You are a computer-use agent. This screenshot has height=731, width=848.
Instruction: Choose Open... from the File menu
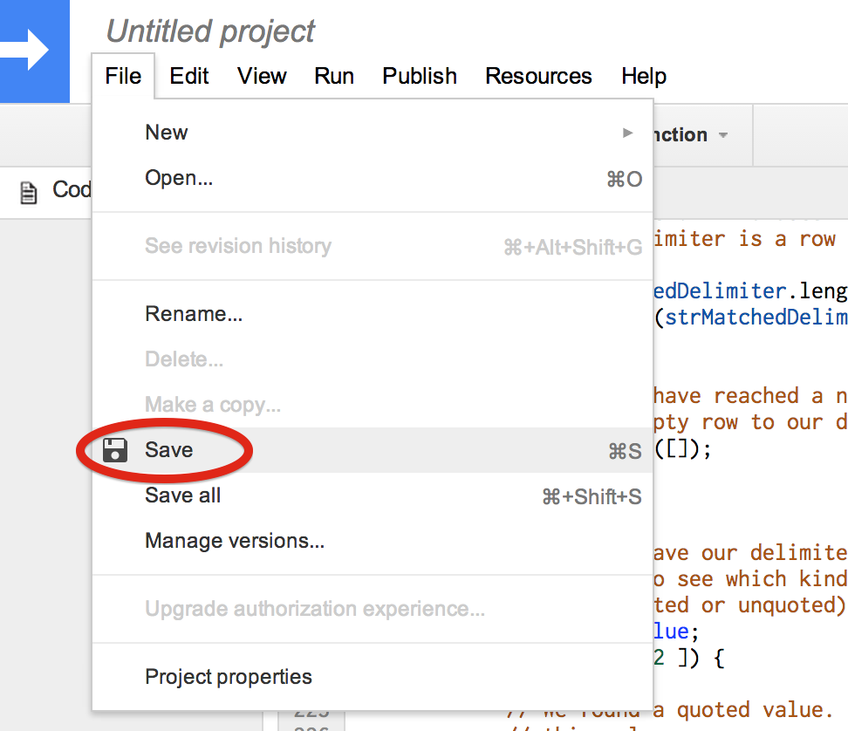coord(179,178)
